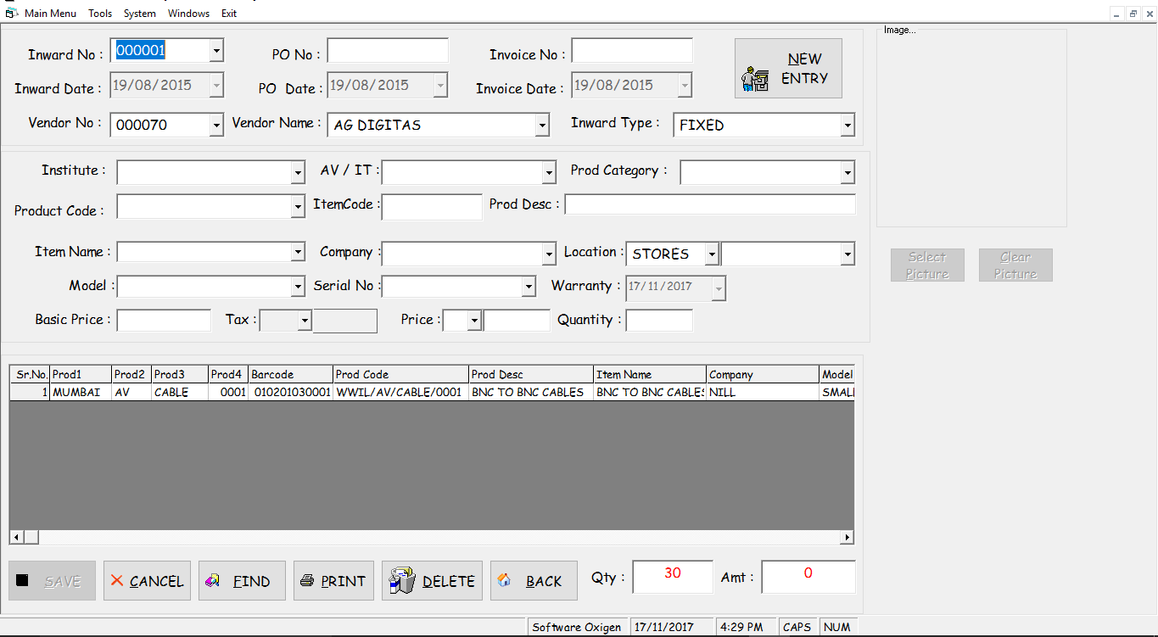Click the FIND button

pos(242,581)
